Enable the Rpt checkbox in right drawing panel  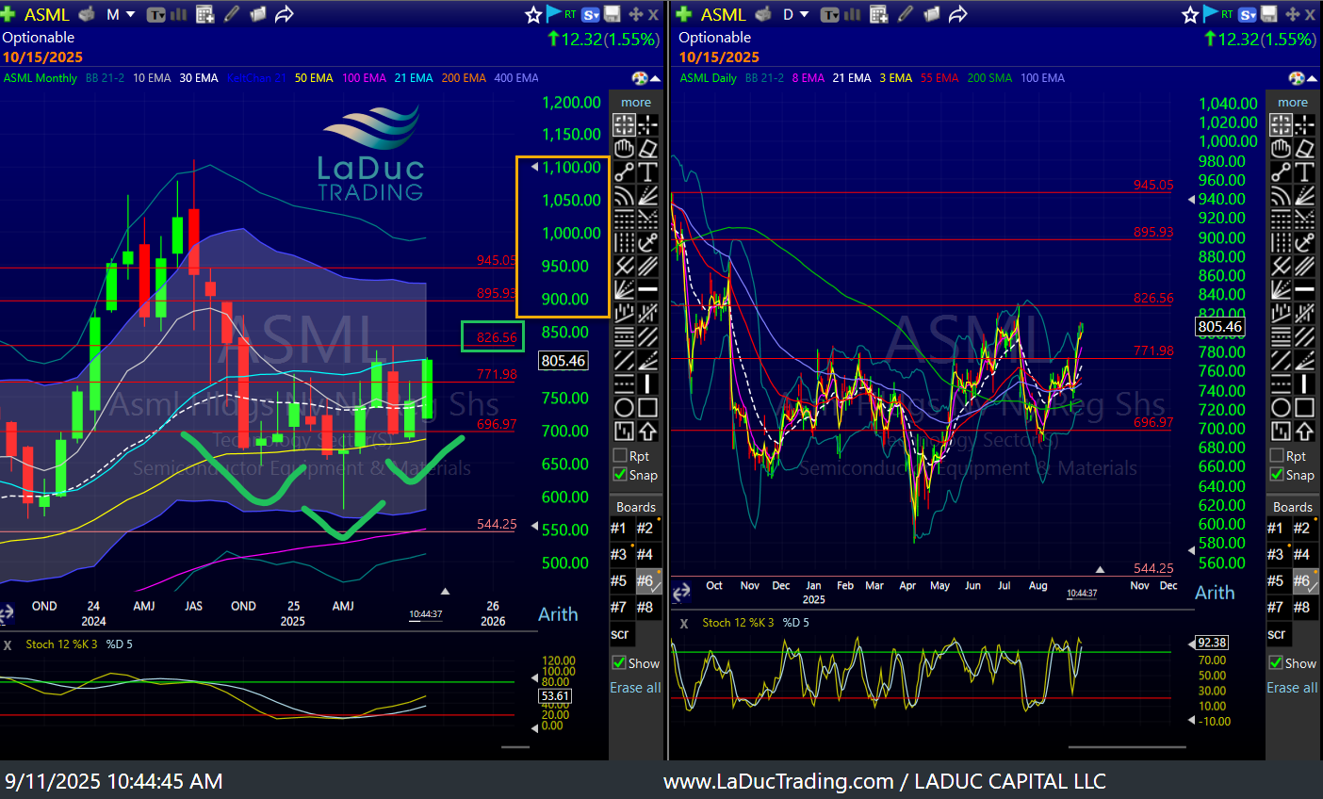point(1278,456)
